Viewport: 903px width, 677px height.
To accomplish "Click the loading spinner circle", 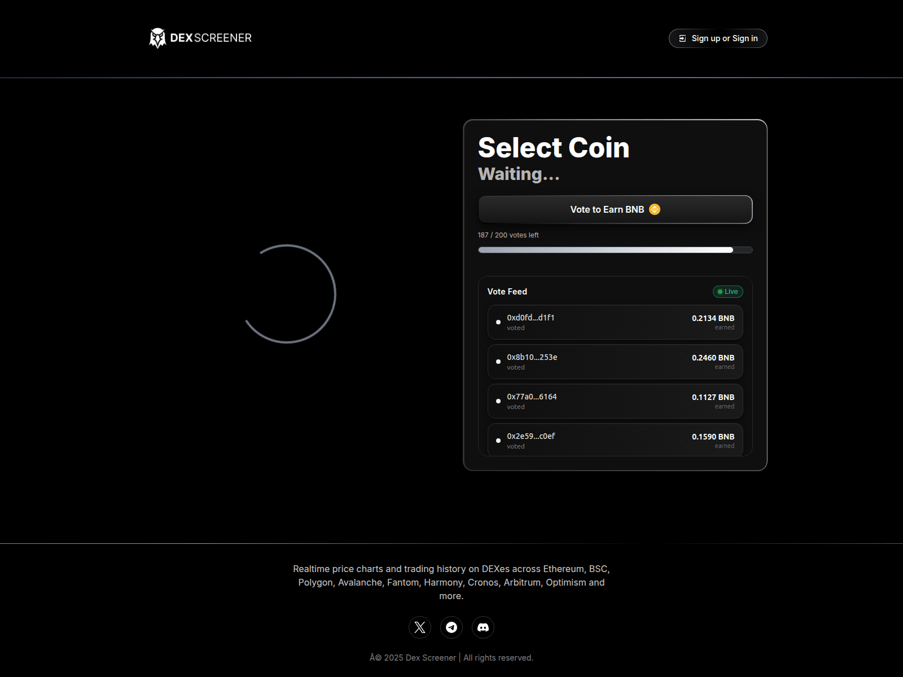I will click(287, 293).
